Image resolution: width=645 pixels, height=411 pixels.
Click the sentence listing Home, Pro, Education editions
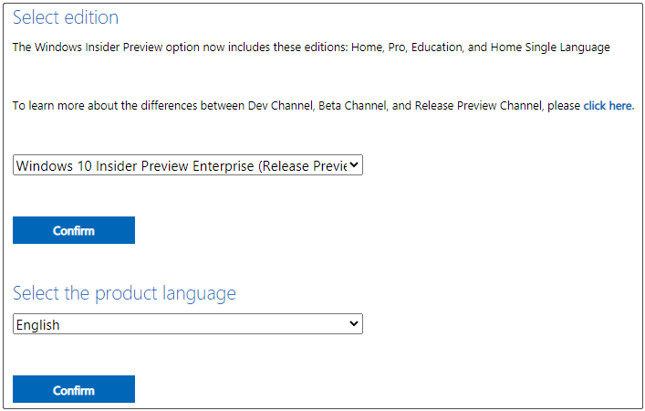311,47
